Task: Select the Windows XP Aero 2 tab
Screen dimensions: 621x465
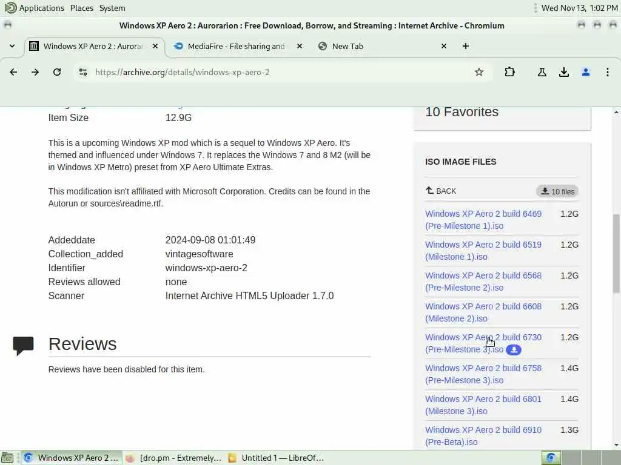Action: tap(93, 46)
